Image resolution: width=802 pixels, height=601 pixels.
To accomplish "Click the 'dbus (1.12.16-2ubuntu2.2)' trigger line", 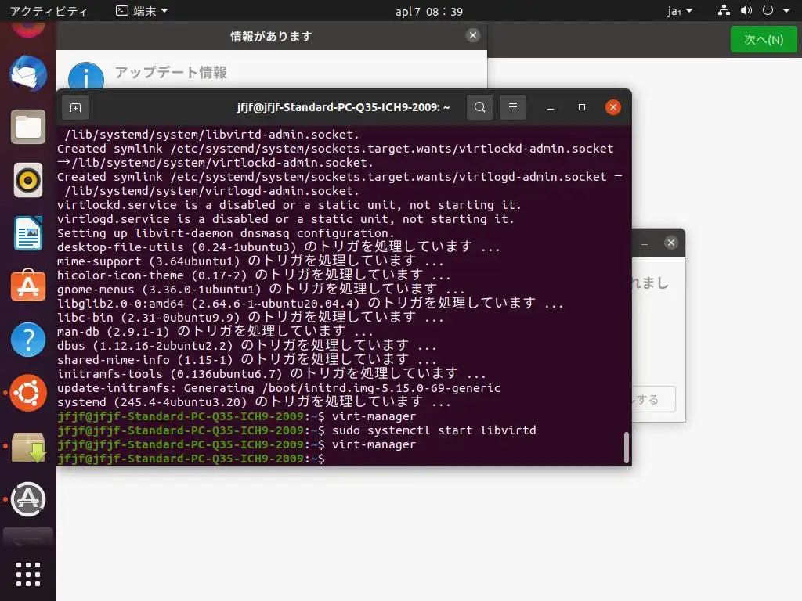I will click(x=247, y=345).
